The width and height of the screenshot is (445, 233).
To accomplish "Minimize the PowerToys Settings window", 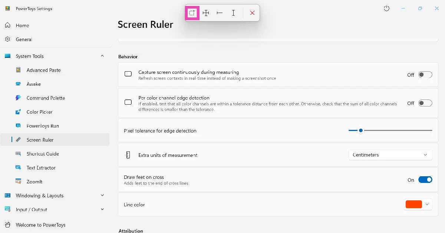I will coord(403,9).
